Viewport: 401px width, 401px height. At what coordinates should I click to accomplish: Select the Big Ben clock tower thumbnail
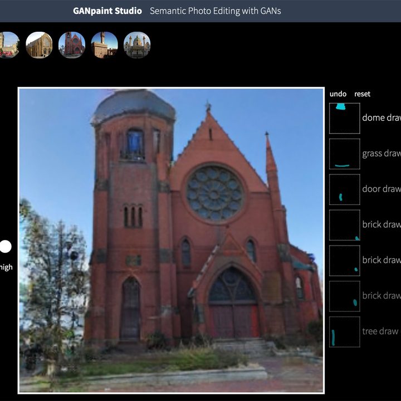pyautogui.click(x=9, y=45)
